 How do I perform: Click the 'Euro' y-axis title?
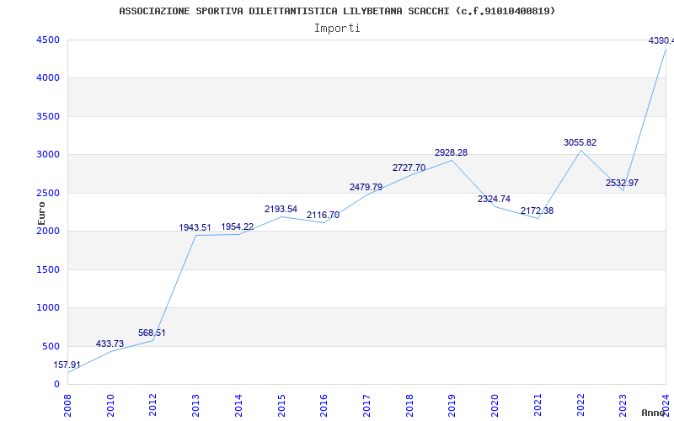click(x=41, y=213)
